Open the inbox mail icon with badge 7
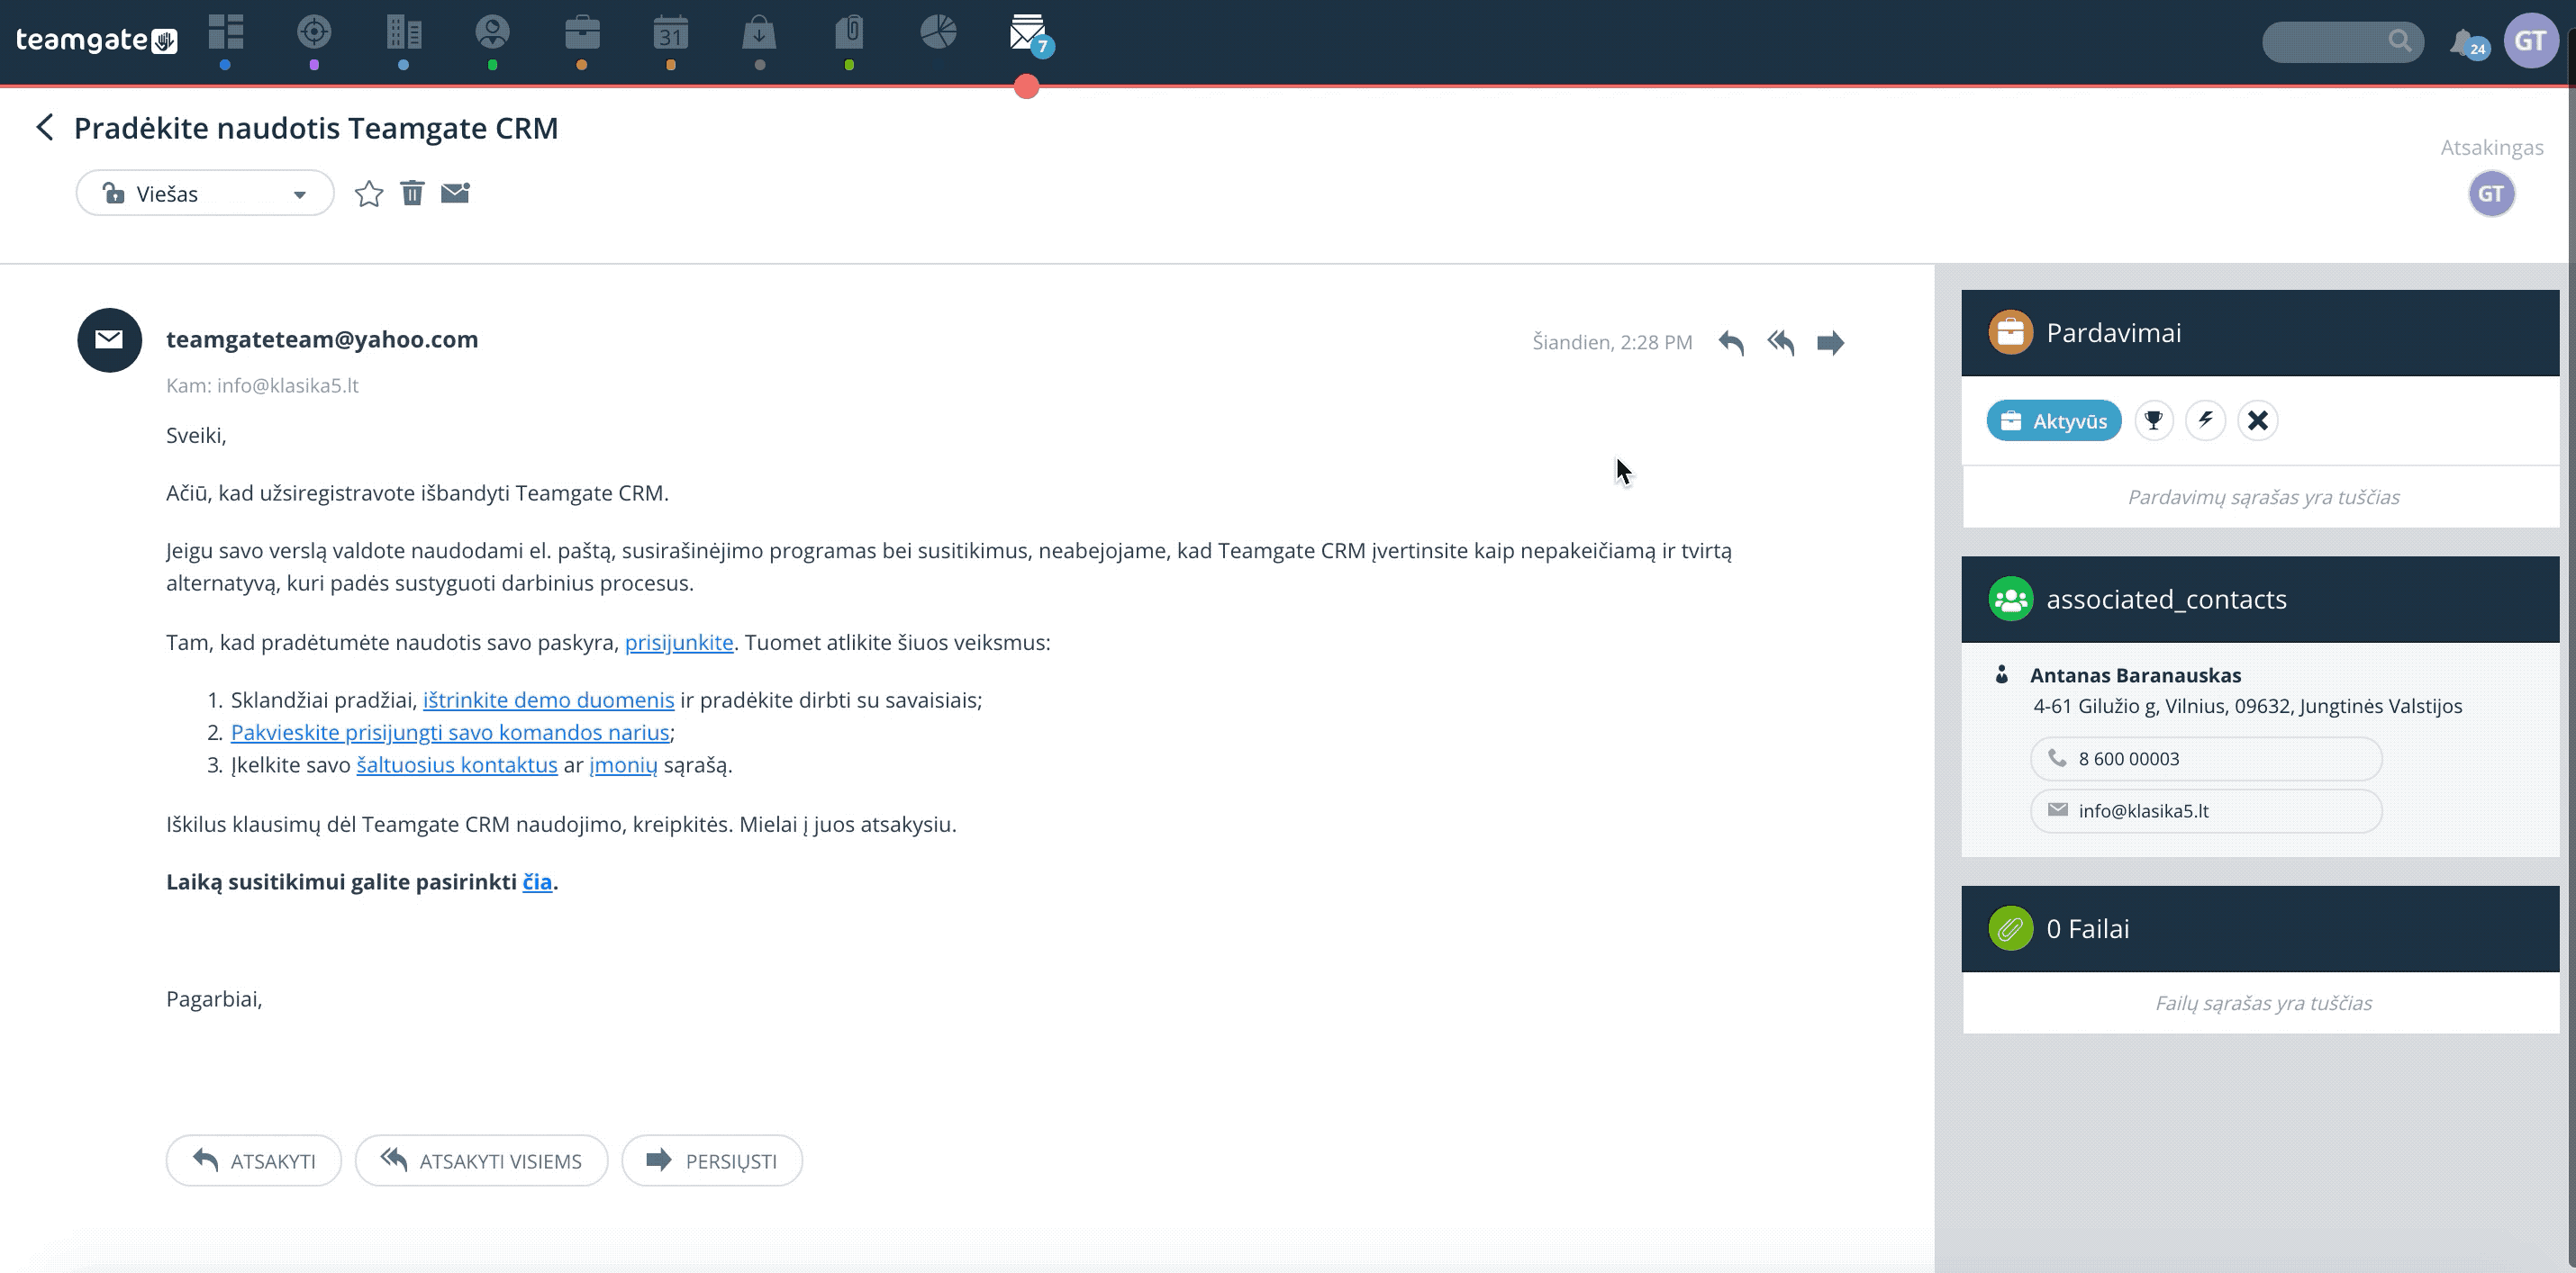Viewport: 2576px width, 1273px height. click(1028, 34)
